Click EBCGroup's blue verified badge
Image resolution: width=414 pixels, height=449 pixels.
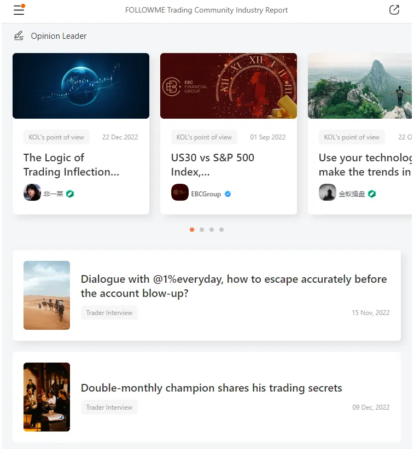[x=228, y=194]
